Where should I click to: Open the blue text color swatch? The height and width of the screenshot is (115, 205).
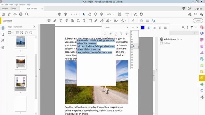(x=143, y=28)
